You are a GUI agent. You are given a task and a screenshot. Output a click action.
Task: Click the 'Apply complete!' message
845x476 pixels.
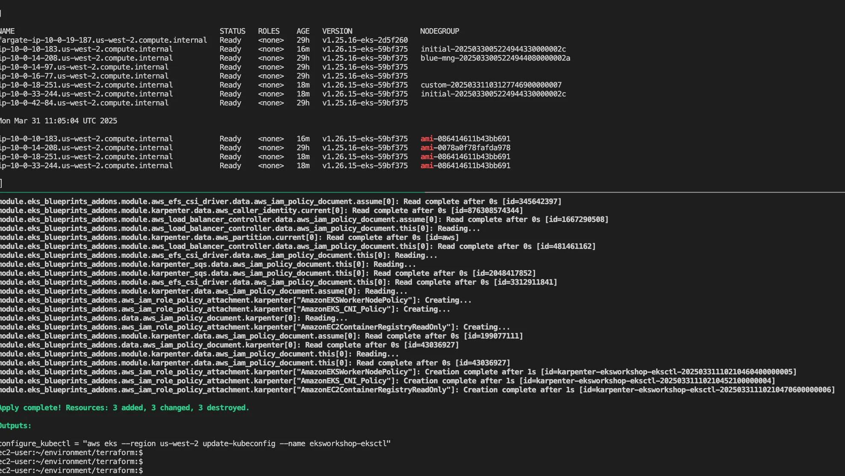[124, 408]
